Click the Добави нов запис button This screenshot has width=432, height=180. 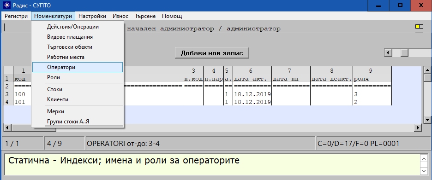point(212,53)
